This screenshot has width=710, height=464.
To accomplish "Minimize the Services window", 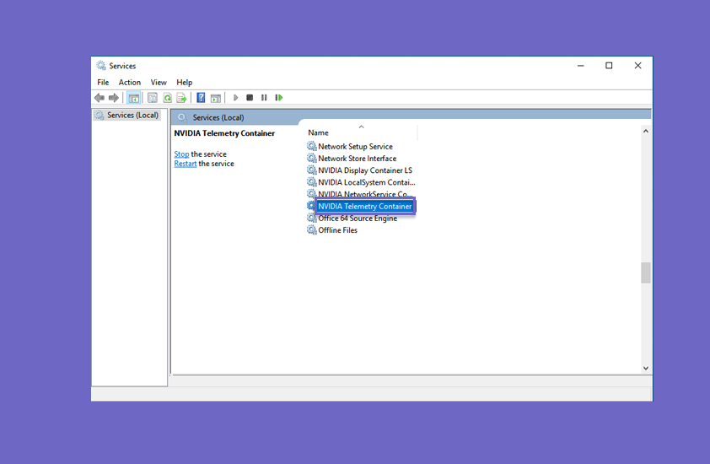I will [x=580, y=66].
